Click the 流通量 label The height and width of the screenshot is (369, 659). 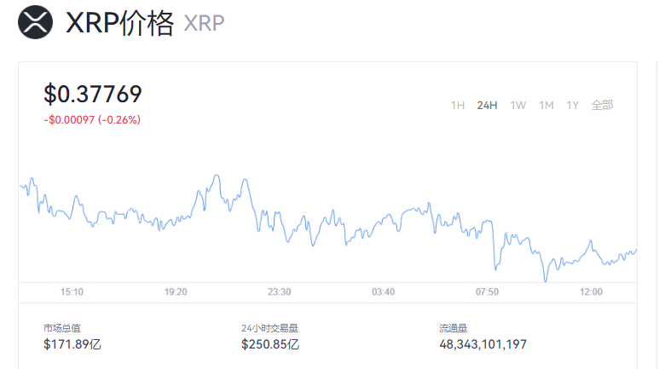[453, 328]
